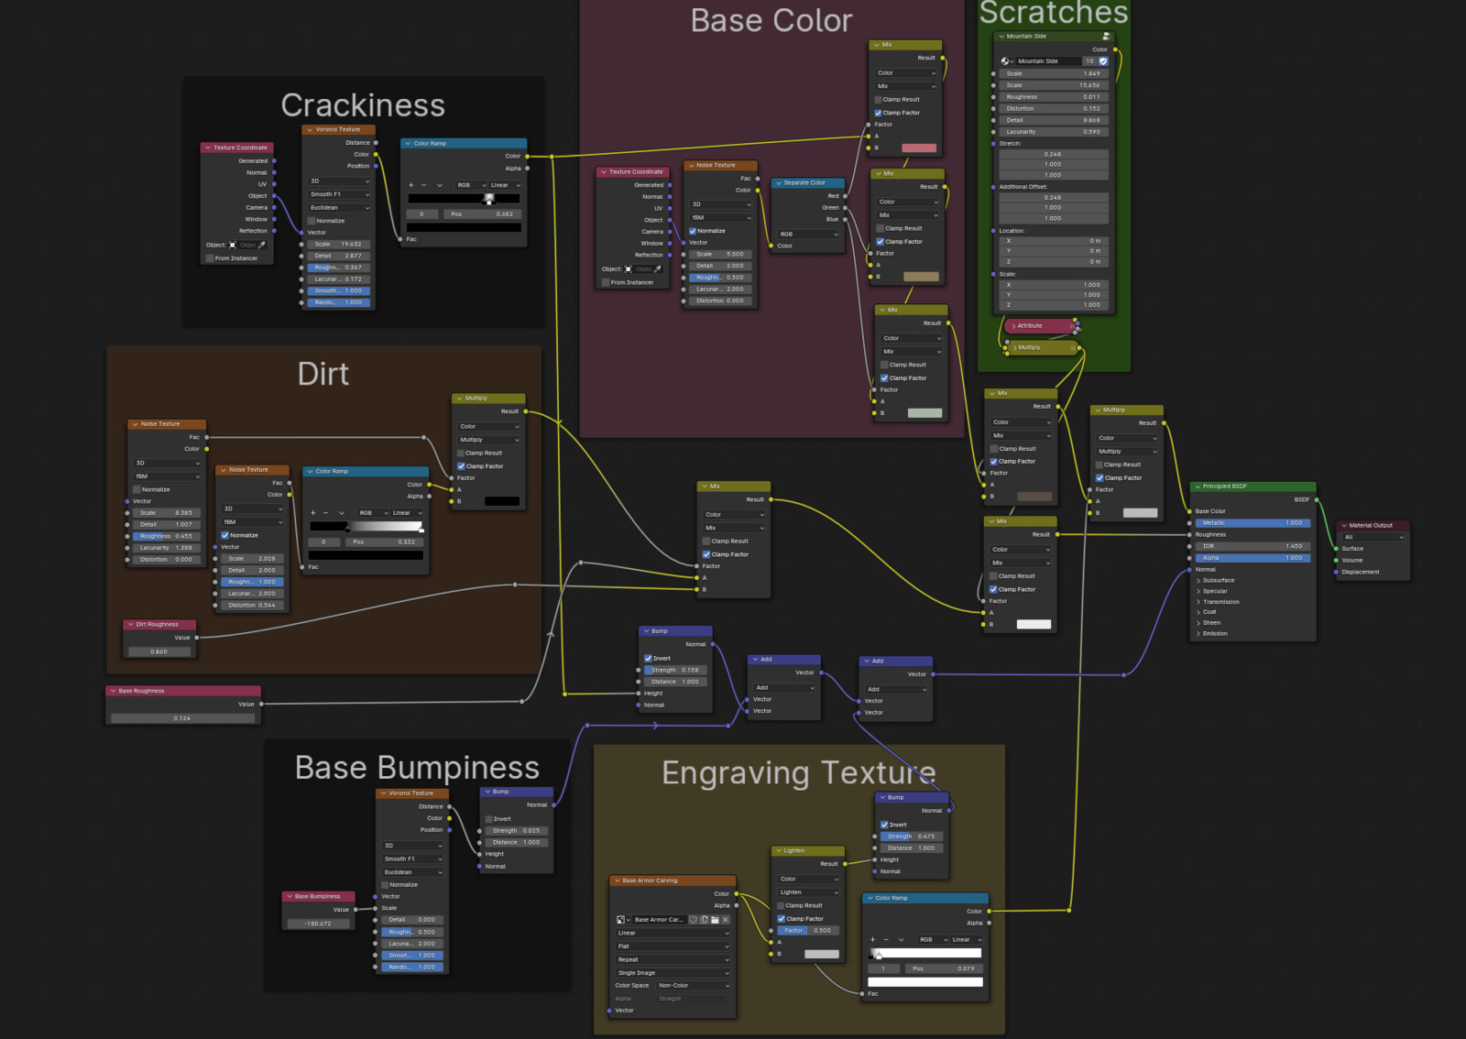Click the pink B color swatch in top Base Color Mix
Image resolution: width=1466 pixels, height=1039 pixels.
coord(919,148)
